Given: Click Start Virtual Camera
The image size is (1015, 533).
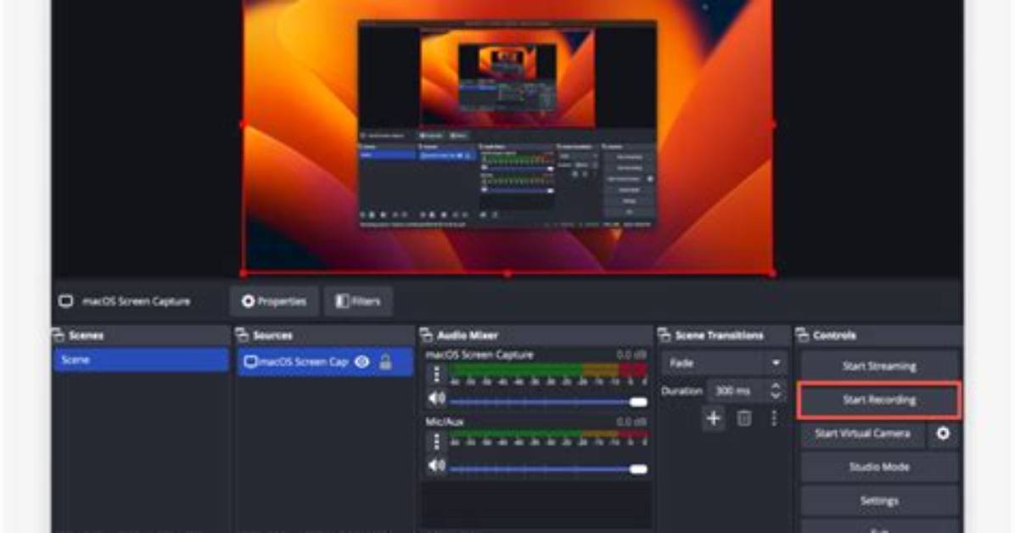Looking at the screenshot, I should click(862, 433).
